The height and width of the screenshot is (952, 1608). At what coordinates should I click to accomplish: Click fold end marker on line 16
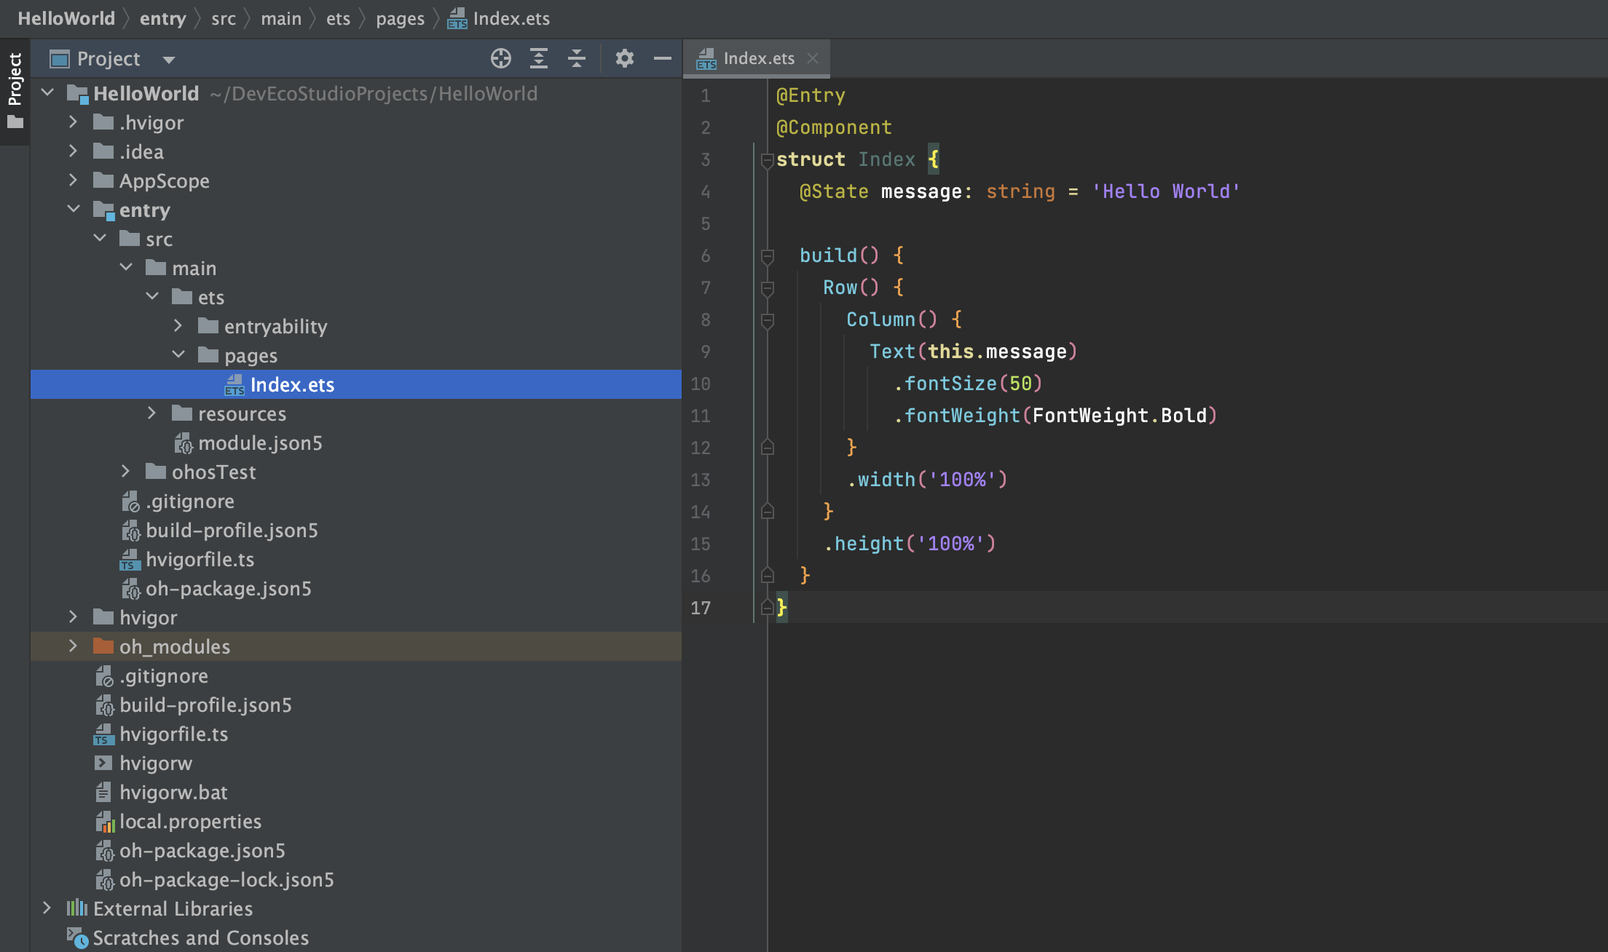767,575
